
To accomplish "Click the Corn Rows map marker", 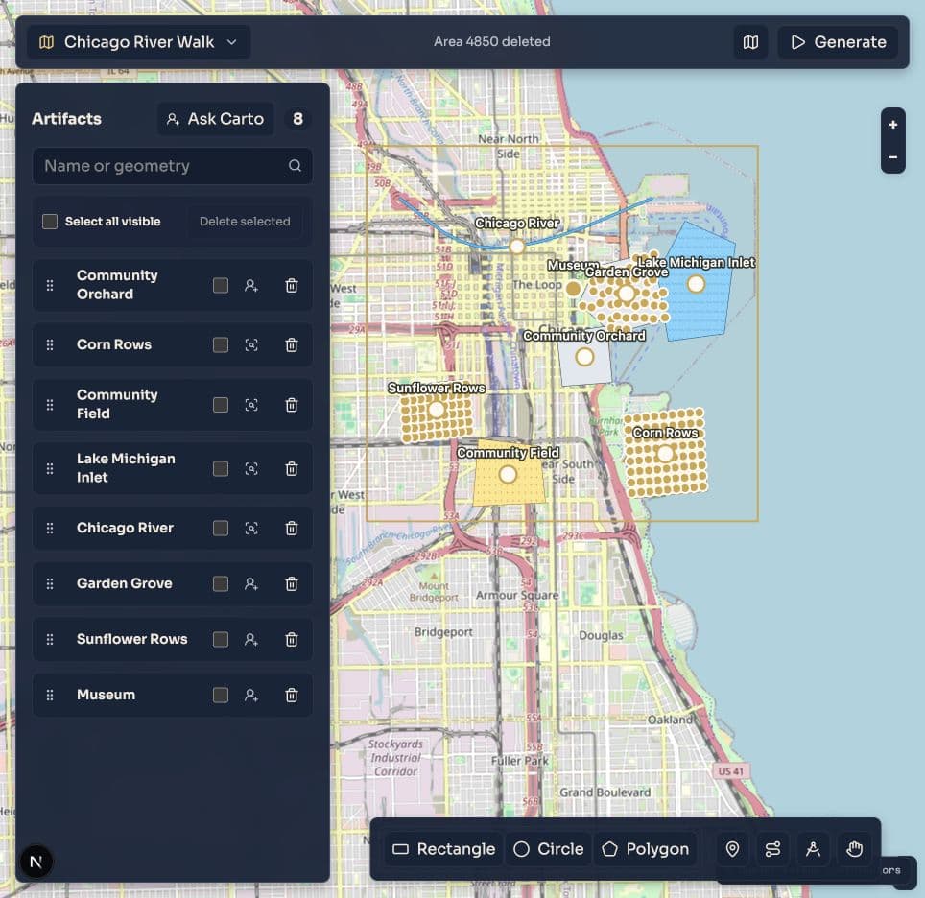I will click(665, 454).
